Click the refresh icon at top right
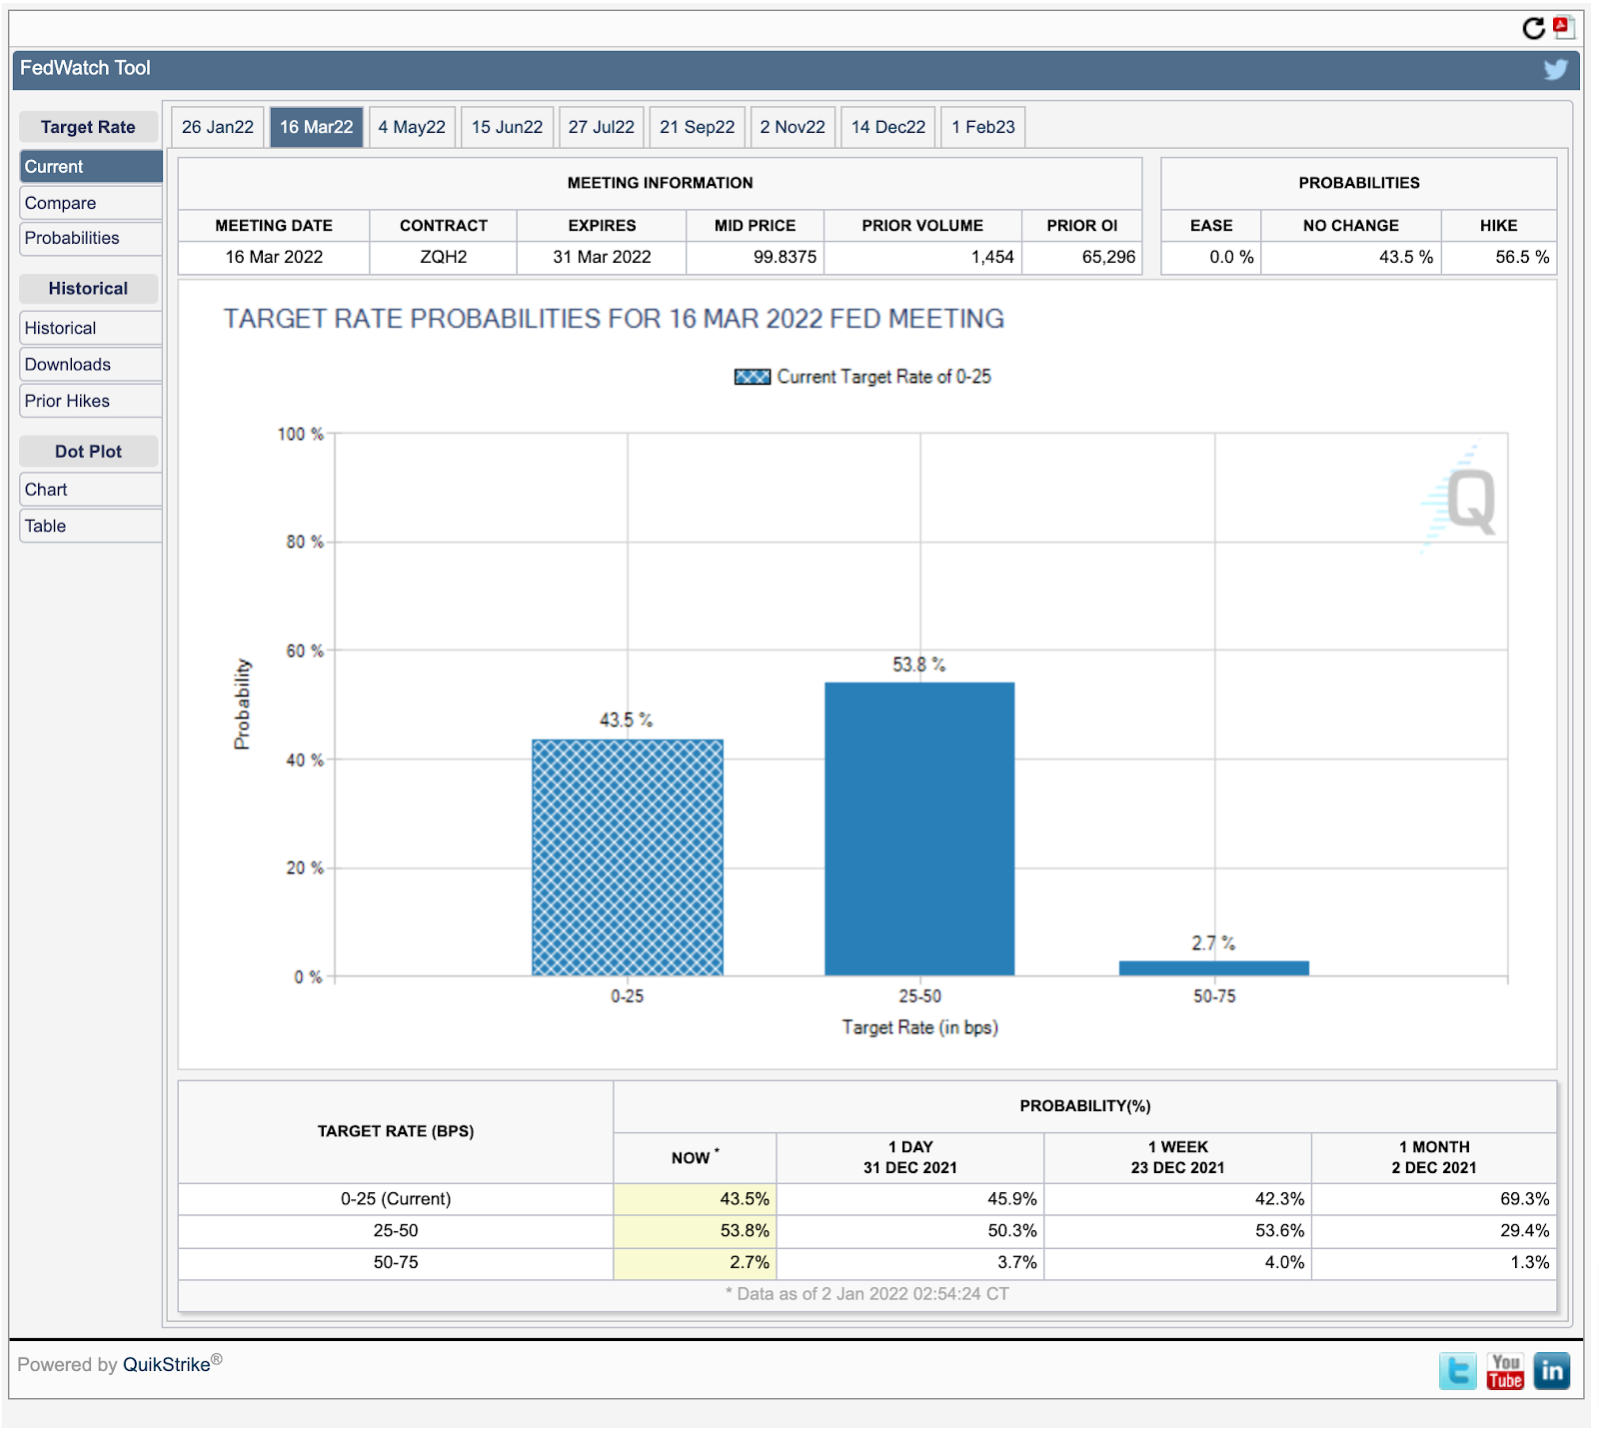This screenshot has width=1599, height=1436. coord(1533,28)
